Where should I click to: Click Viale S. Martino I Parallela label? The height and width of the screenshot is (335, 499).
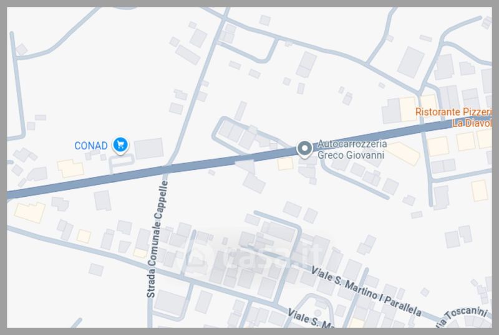click(366, 291)
